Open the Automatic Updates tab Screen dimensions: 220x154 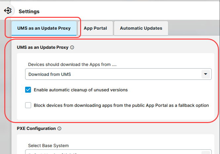141,28
